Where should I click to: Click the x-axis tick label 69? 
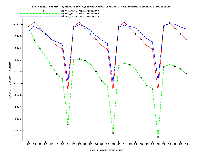tap(158, 144)
